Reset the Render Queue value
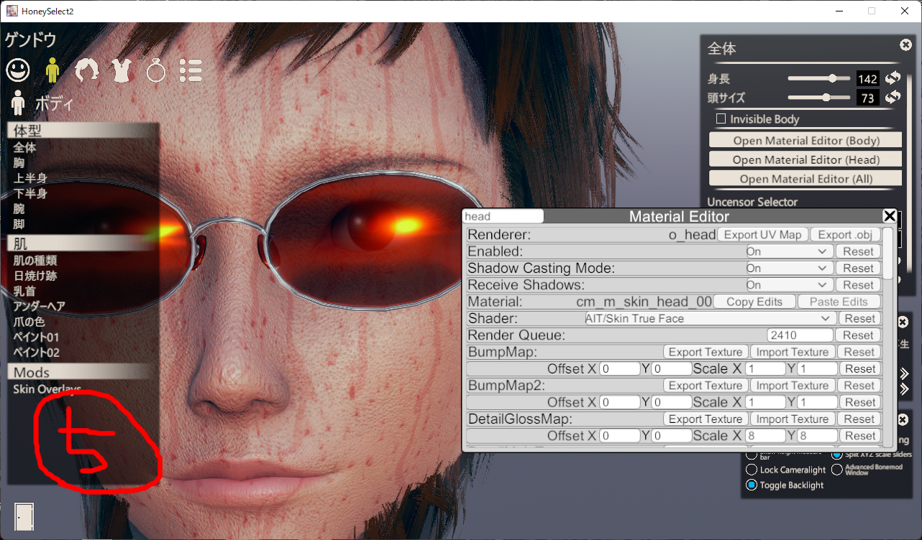The image size is (922, 540). click(x=858, y=335)
